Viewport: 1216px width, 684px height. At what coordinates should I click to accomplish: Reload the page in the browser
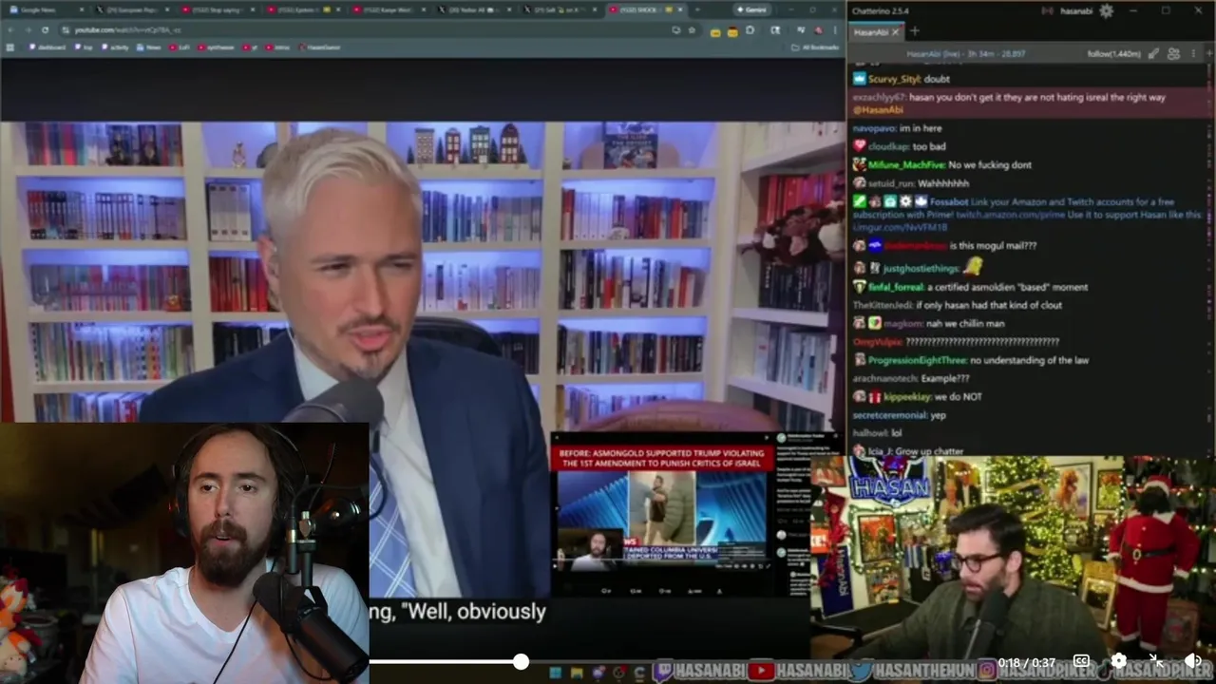click(x=45, y=29)
